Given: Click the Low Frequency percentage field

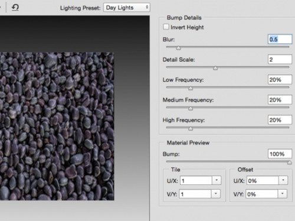Looking at the screenshot, I should pos(280,80).
